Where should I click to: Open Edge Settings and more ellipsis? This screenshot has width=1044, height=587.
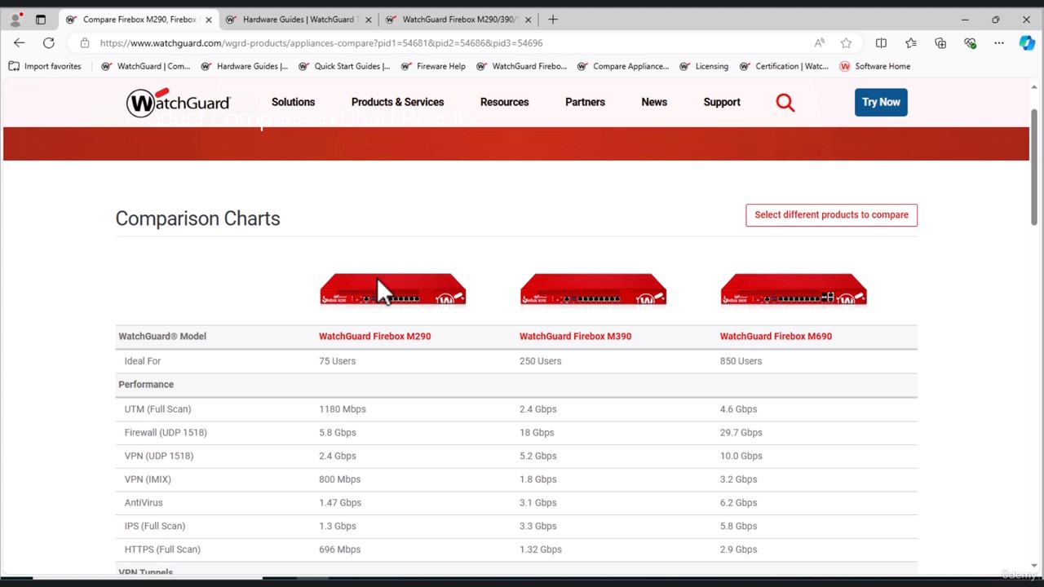click(x=999, y=43)
